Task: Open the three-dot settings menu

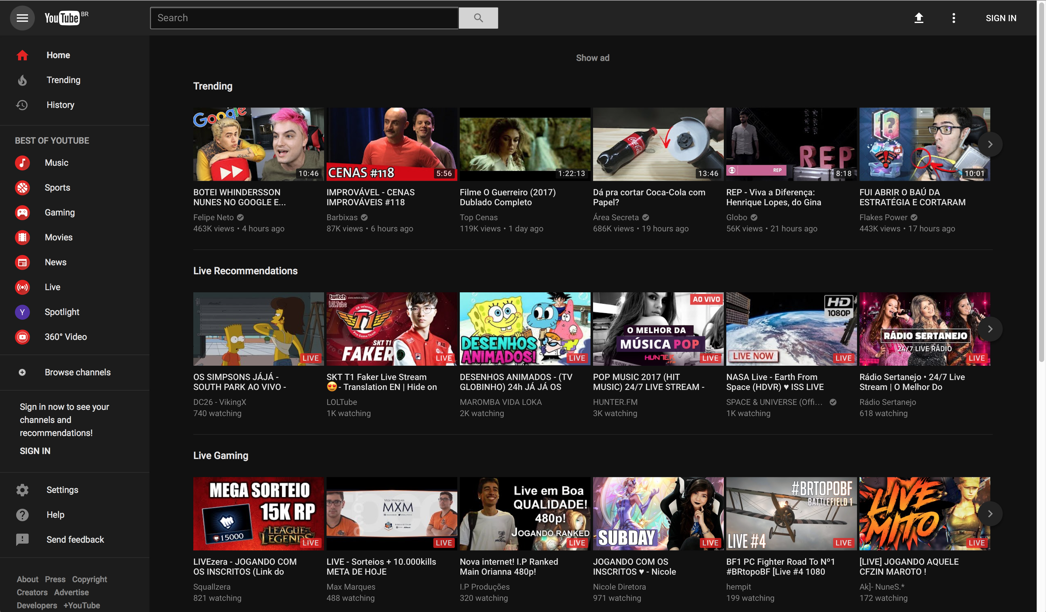Action: 954,18
